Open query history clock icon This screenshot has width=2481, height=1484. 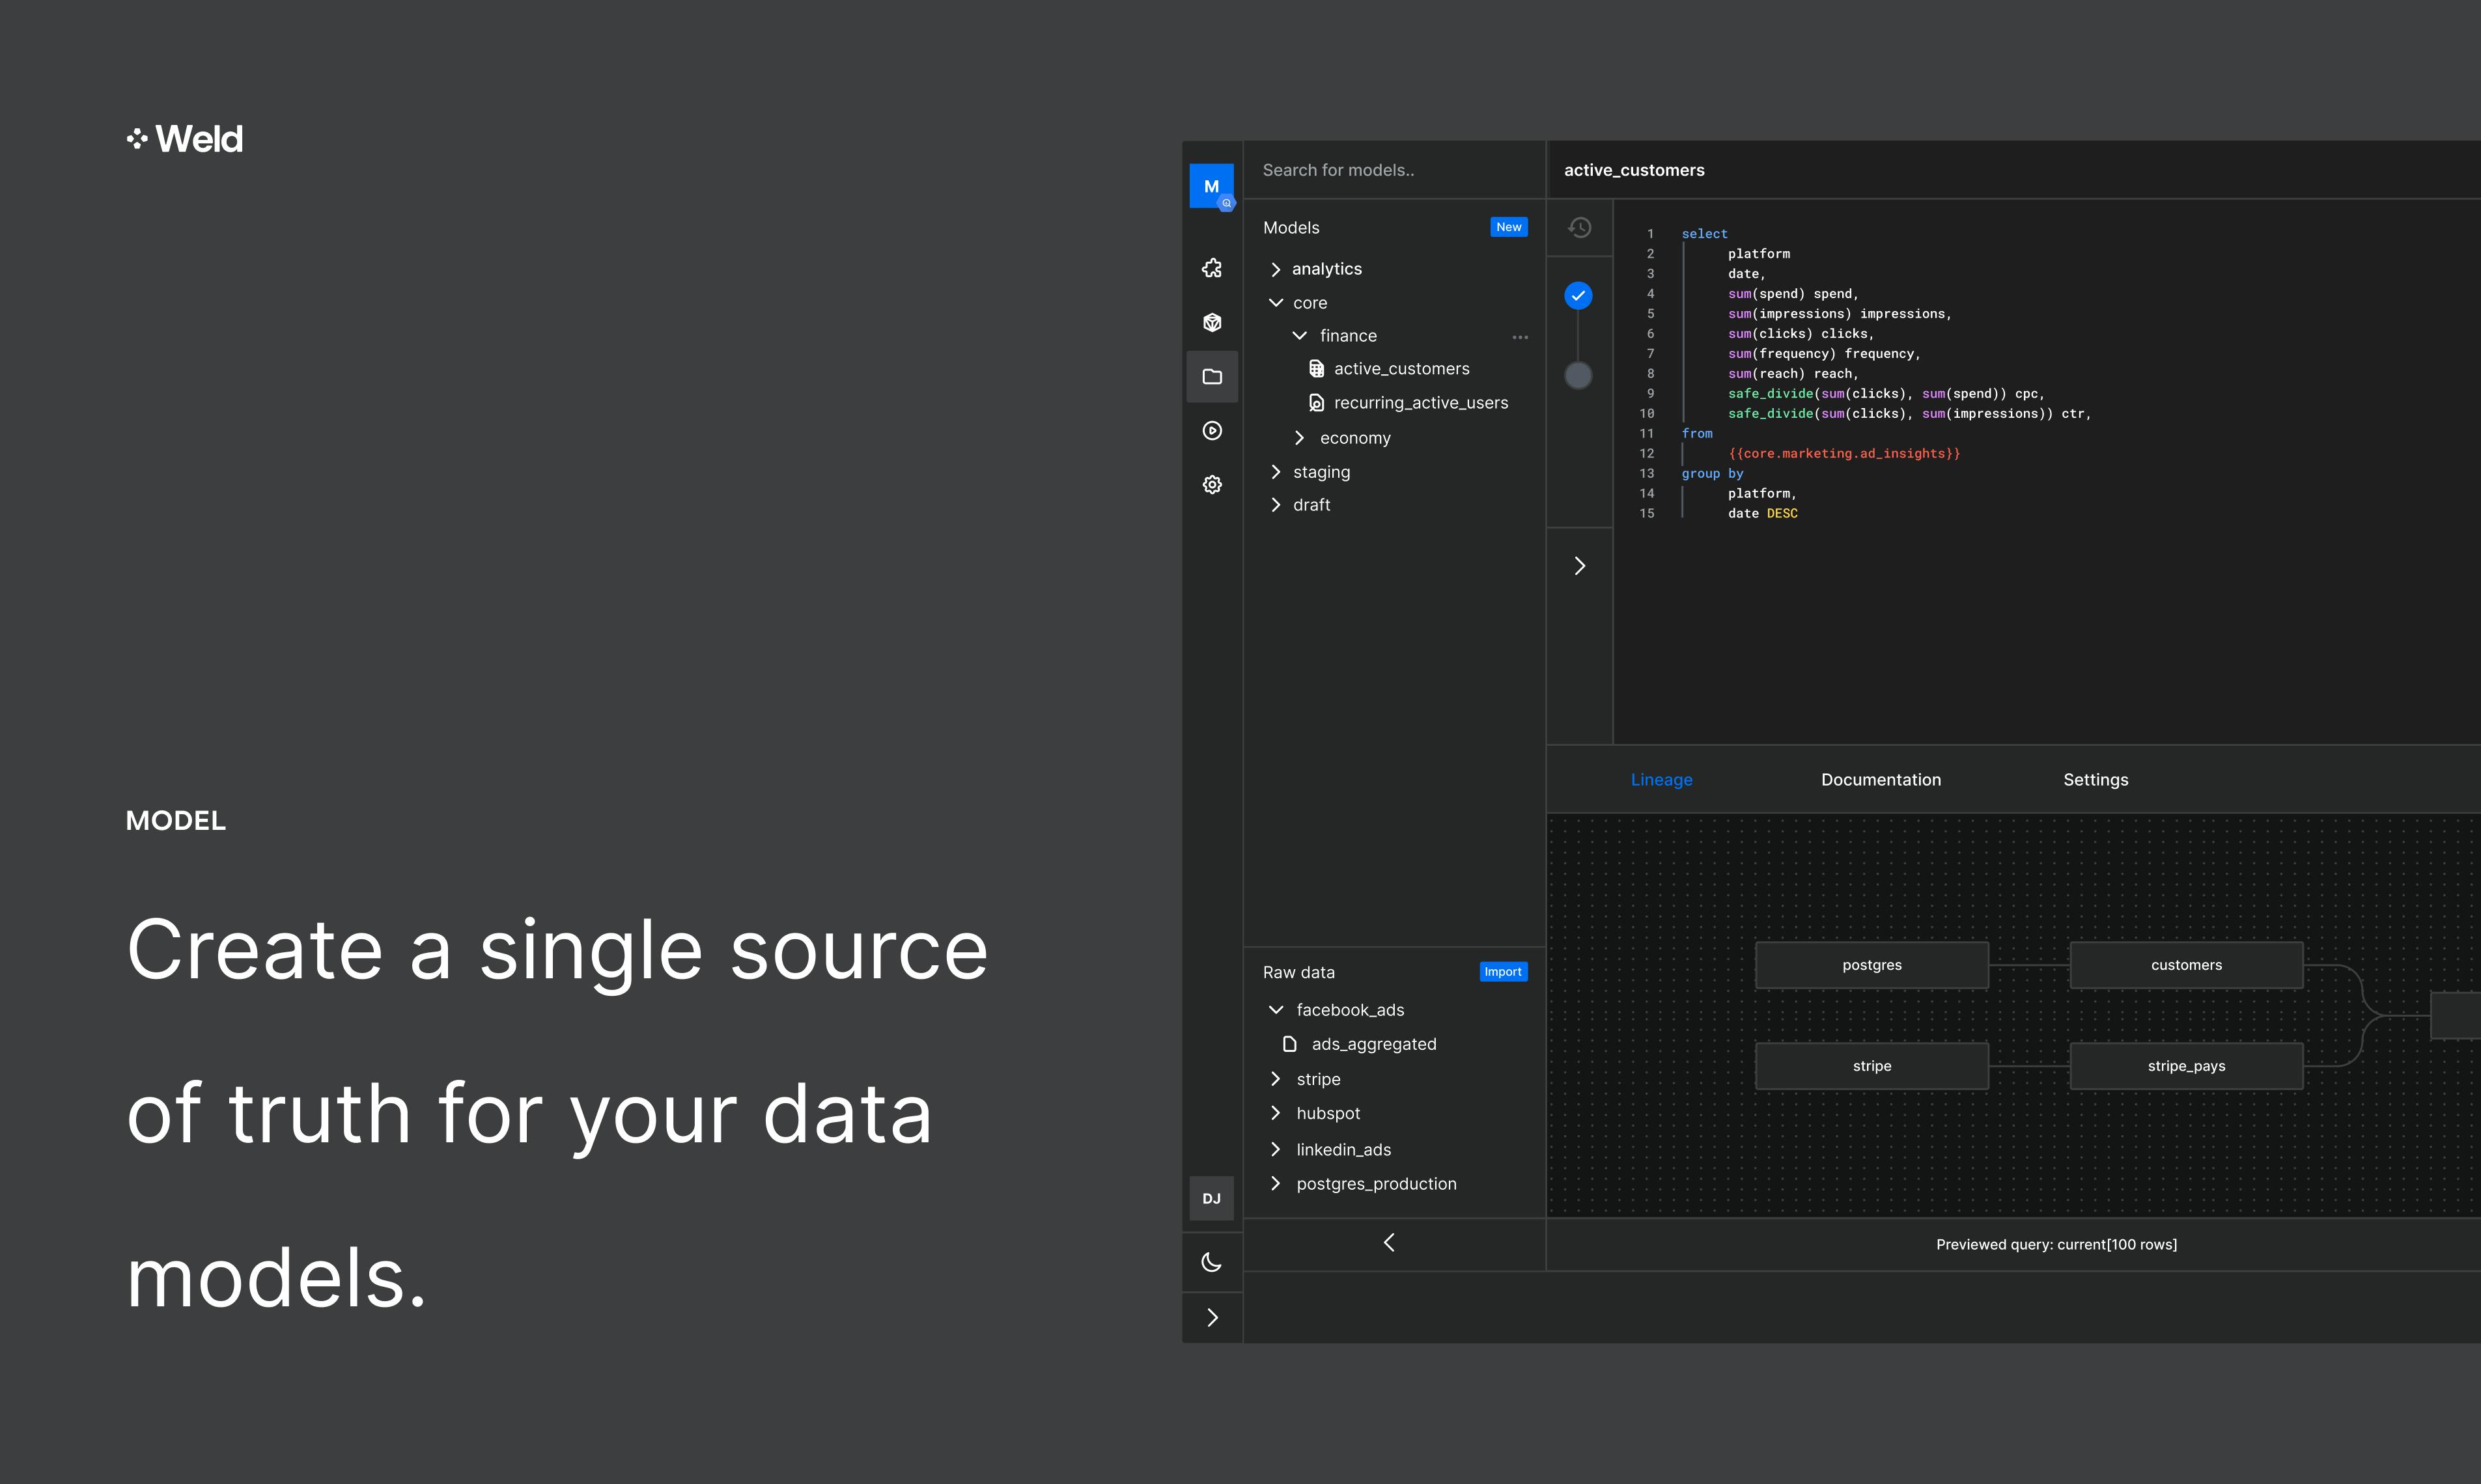tap(1580, 228)
